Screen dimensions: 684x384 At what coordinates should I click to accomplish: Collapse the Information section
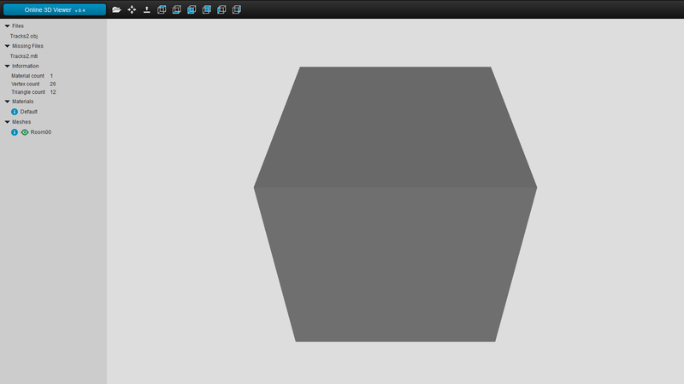[x=7, y=67]
